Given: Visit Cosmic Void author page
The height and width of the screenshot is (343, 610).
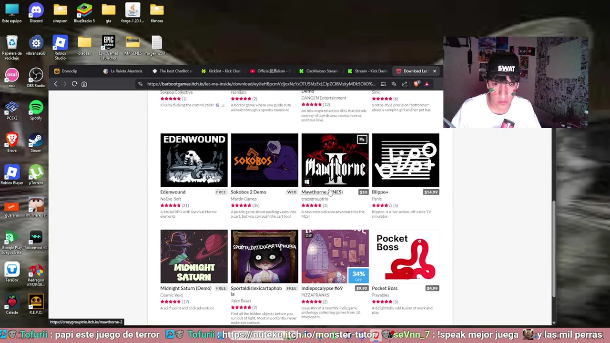Looking at the screenshot, I should [171, 295].
